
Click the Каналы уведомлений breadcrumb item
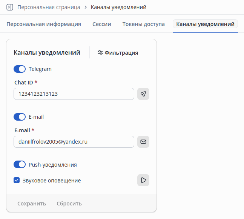(118, 7)
